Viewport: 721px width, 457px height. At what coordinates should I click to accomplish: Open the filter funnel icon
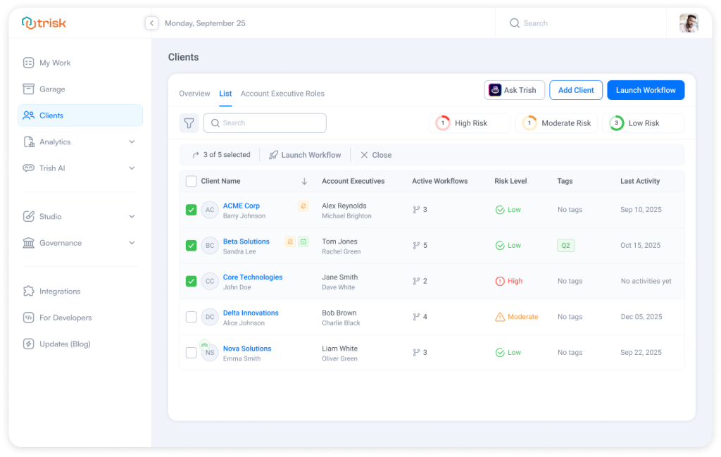pyautogui.click(x=189, y=123)
